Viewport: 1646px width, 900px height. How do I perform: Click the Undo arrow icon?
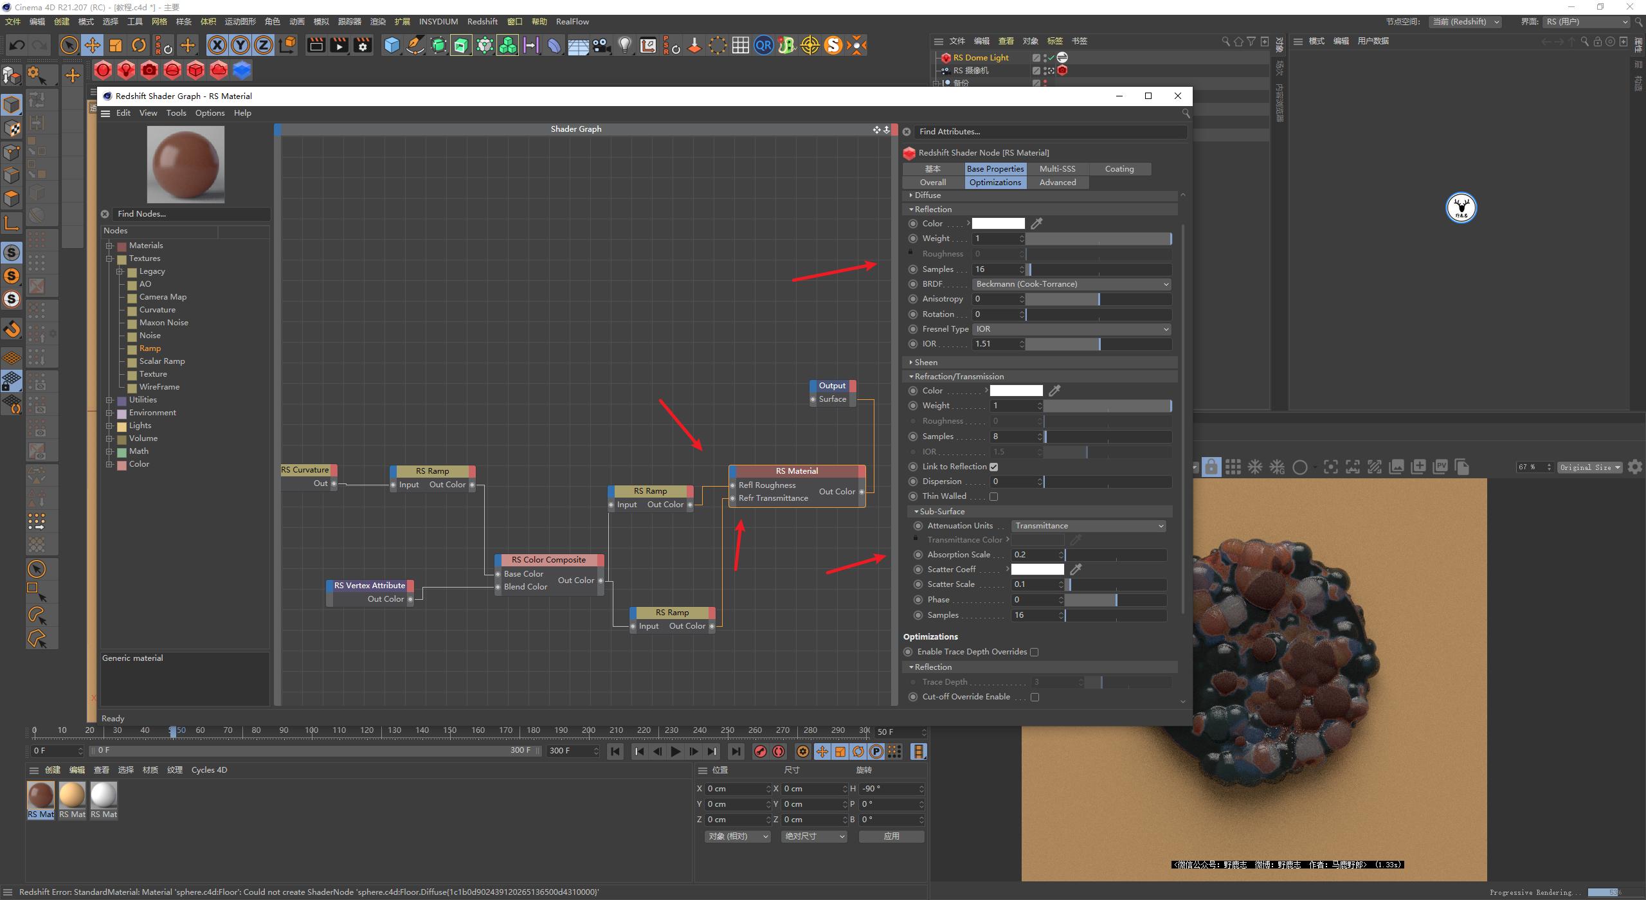17,45
